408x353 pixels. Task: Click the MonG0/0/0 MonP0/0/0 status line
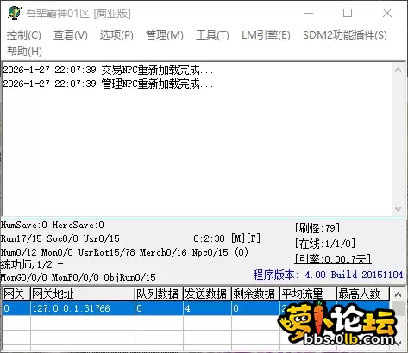coord(78,277)
